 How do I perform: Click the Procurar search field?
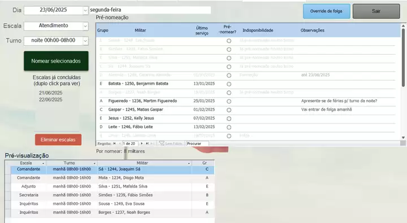197,143
